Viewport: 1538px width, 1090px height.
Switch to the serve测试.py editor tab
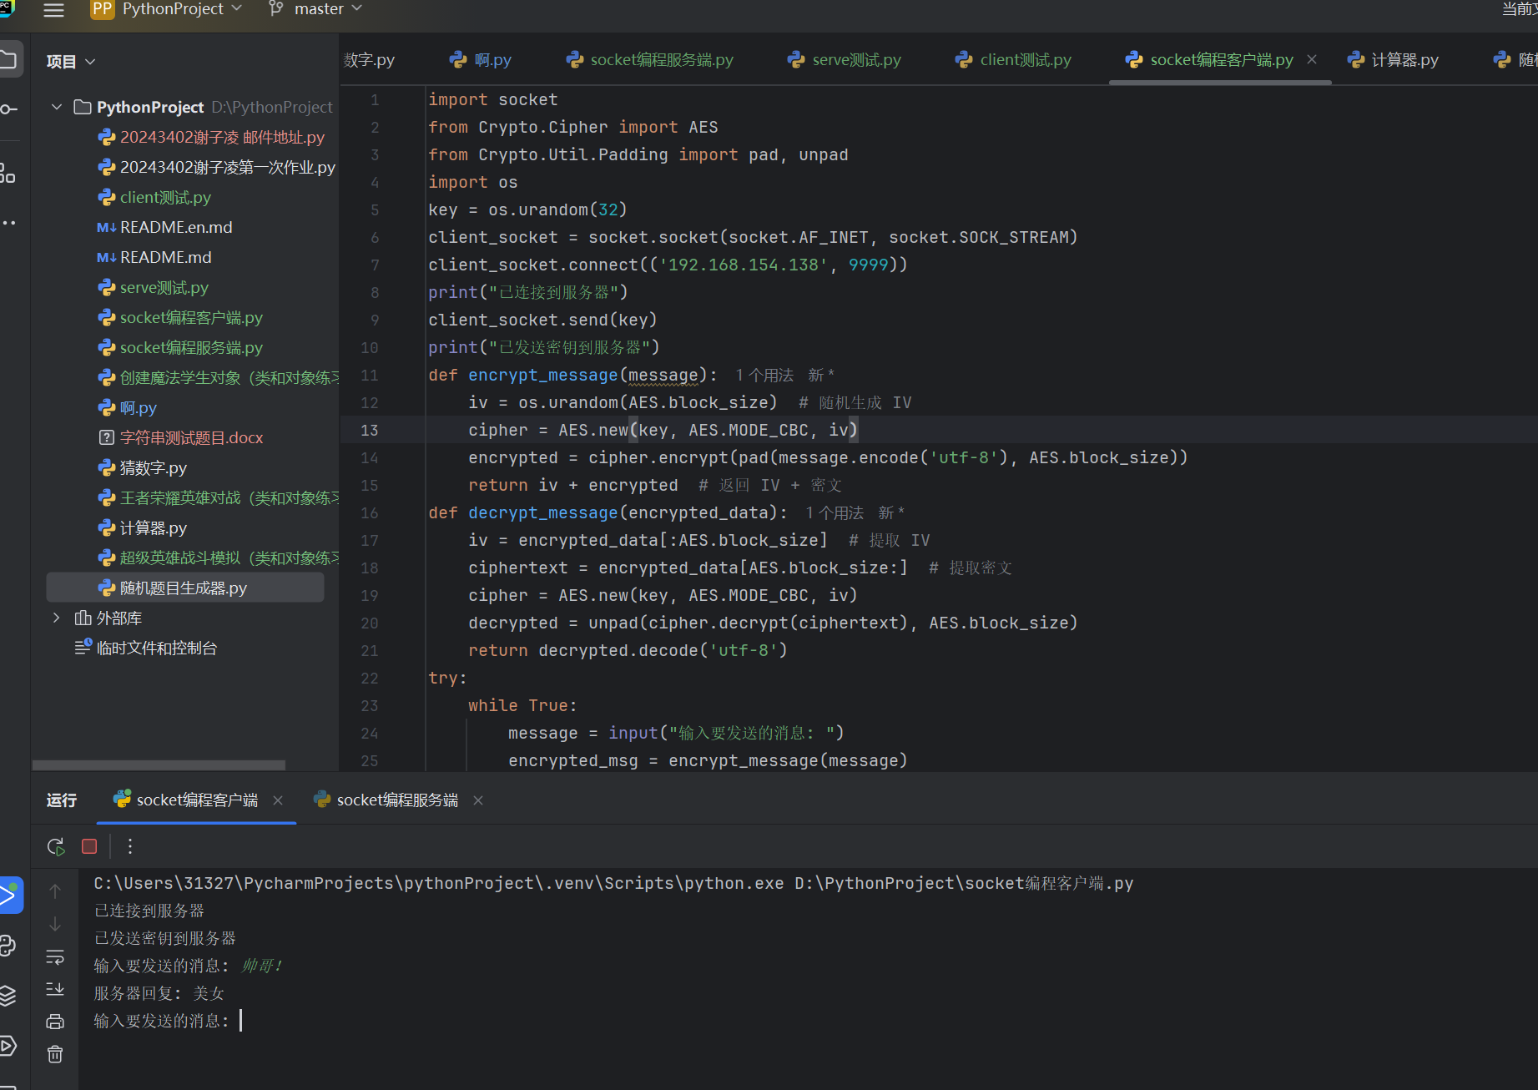(x=845, y=59)
